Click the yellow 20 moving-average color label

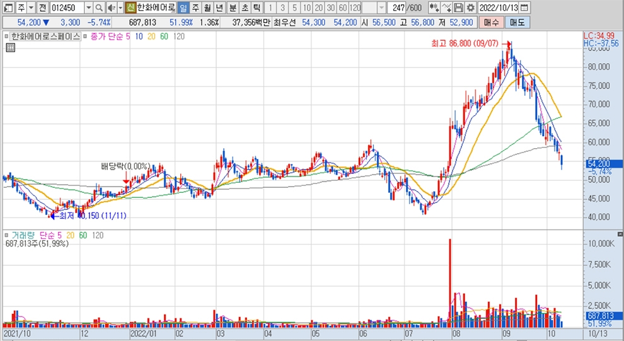[151, 37]
